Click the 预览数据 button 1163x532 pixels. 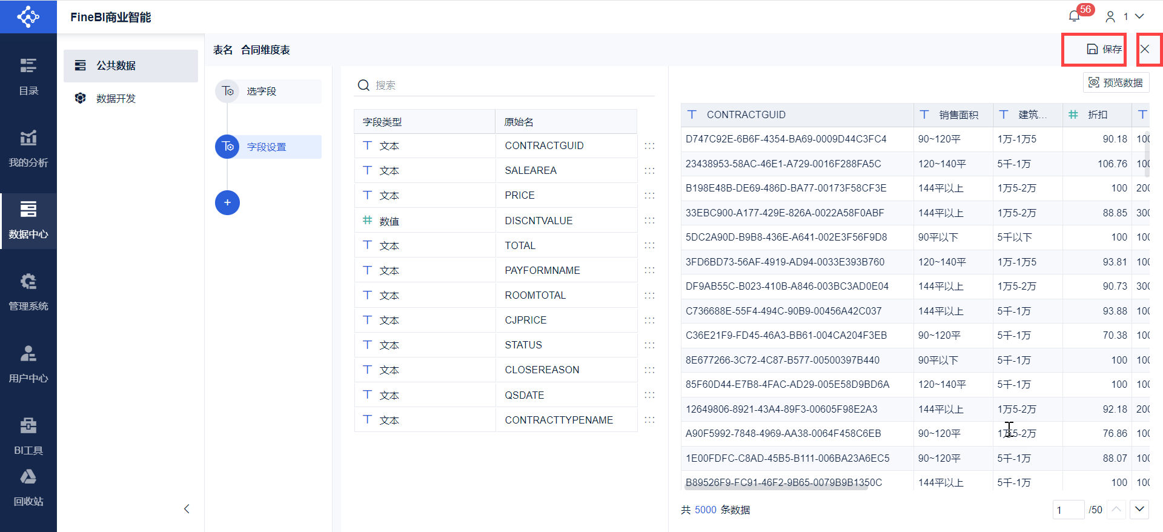point(1116,82)
